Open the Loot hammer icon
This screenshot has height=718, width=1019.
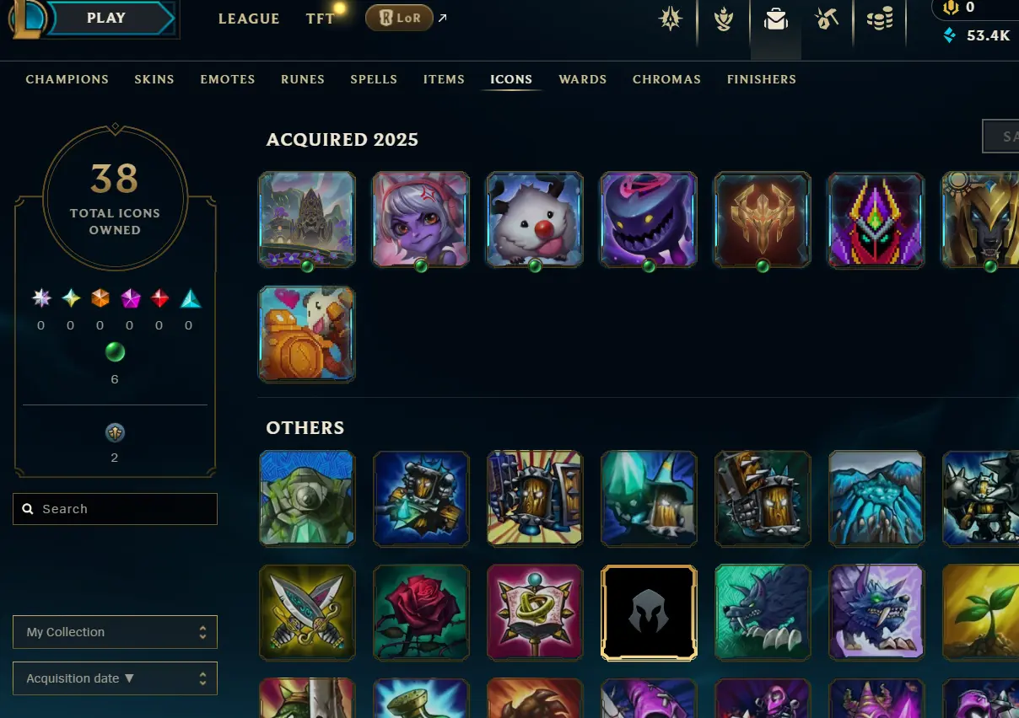827,19
